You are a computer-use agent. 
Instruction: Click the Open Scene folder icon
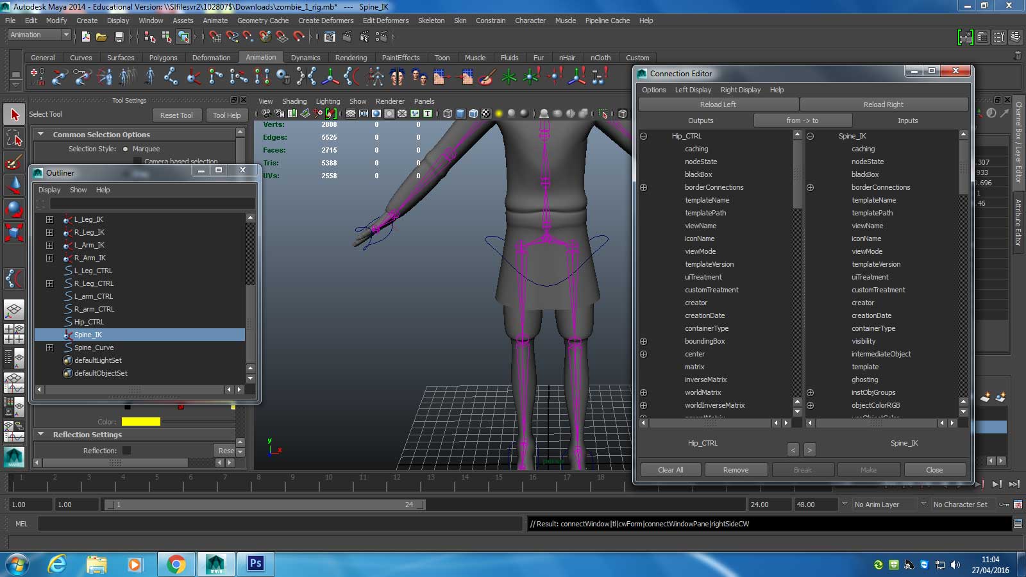(101, 37)
